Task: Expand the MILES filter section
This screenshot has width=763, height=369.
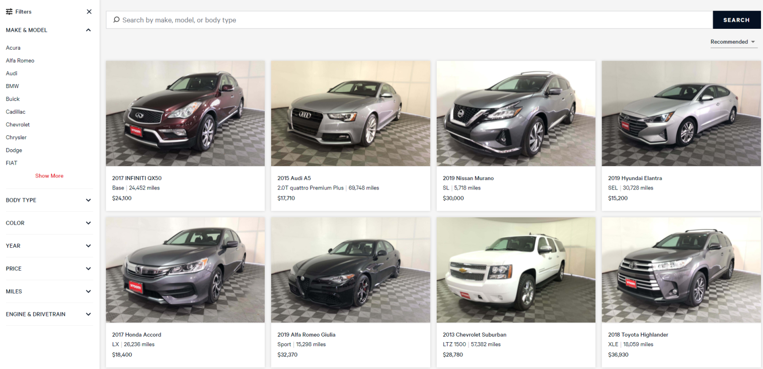Action: [x=88, y=291]
